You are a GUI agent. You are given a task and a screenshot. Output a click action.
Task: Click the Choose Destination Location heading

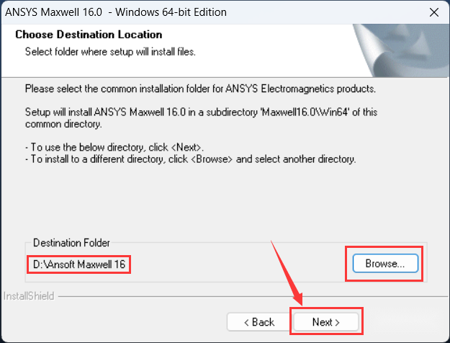89,35
